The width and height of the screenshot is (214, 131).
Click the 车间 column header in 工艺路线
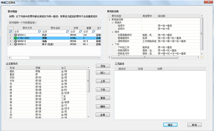pos(146,69)
